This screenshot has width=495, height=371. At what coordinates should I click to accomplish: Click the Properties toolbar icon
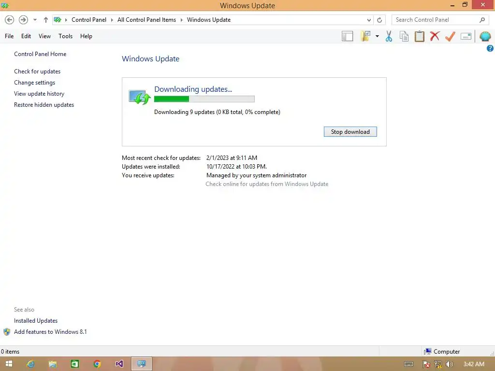(x=466, y=36)
